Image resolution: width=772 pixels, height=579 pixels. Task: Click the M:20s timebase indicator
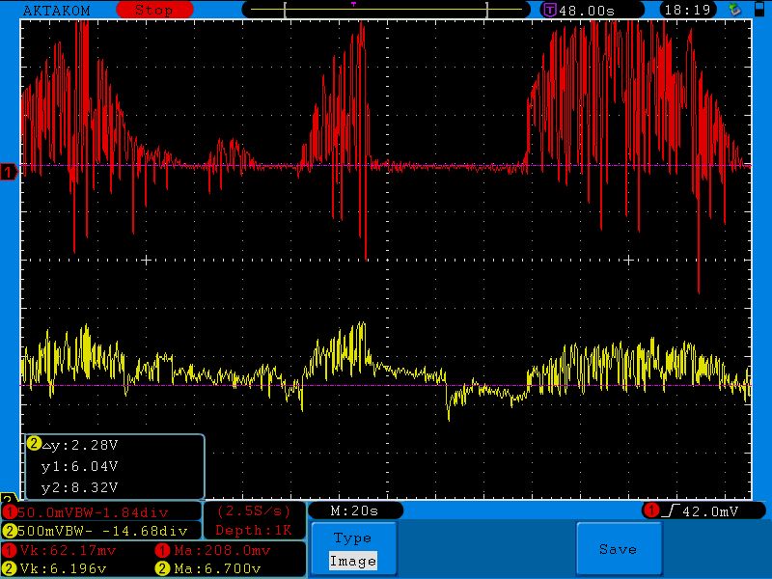[354, 510]
